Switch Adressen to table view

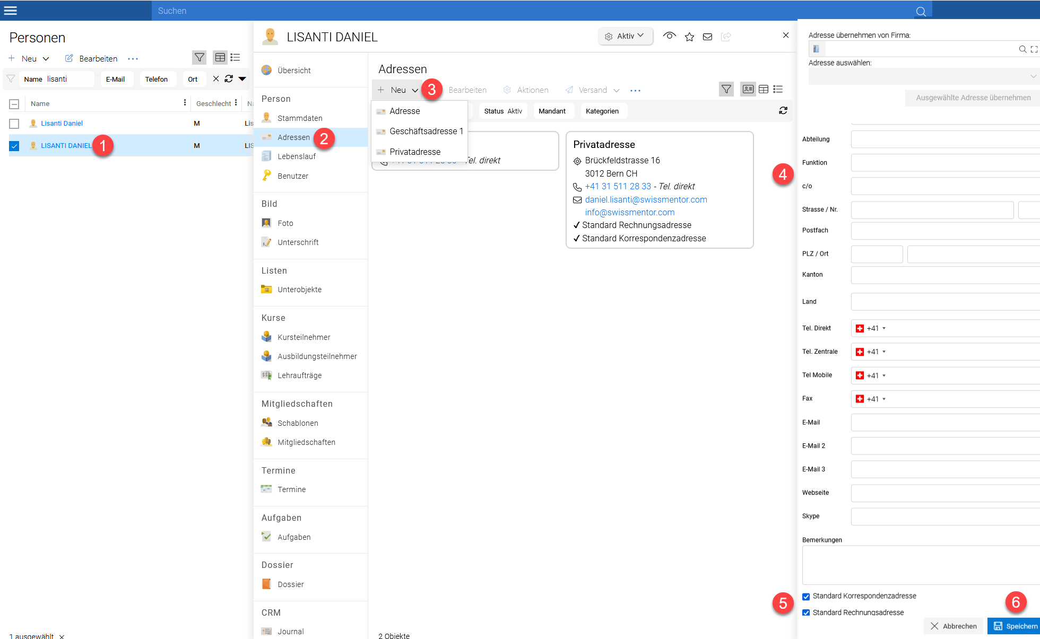click(764, 89)
